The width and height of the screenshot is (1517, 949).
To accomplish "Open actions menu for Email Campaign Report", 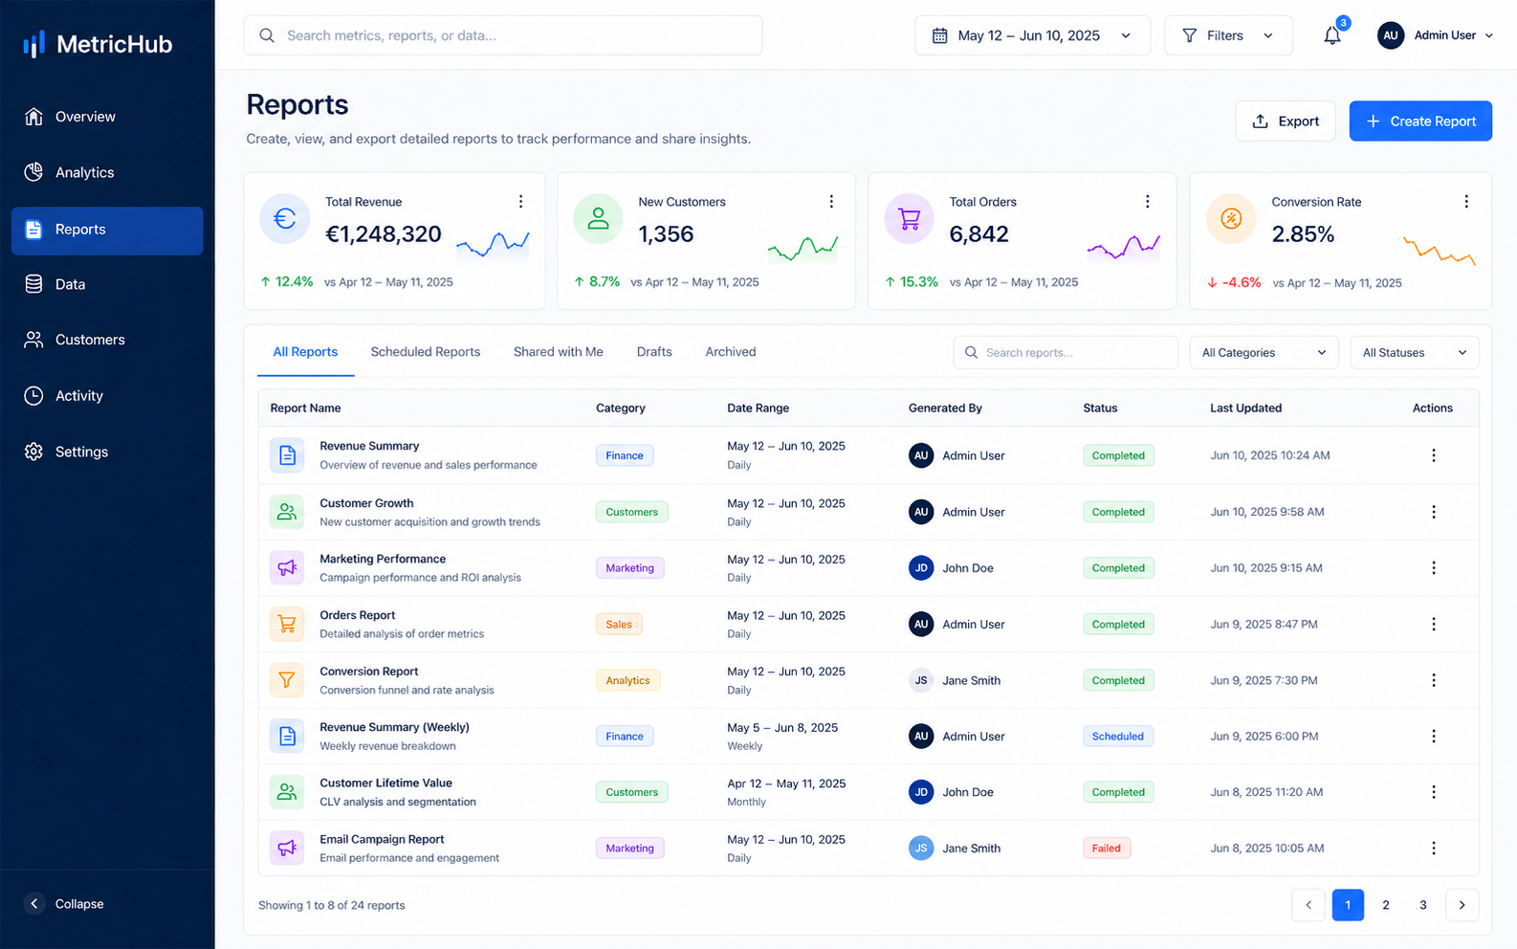I will coord(1434,849).
